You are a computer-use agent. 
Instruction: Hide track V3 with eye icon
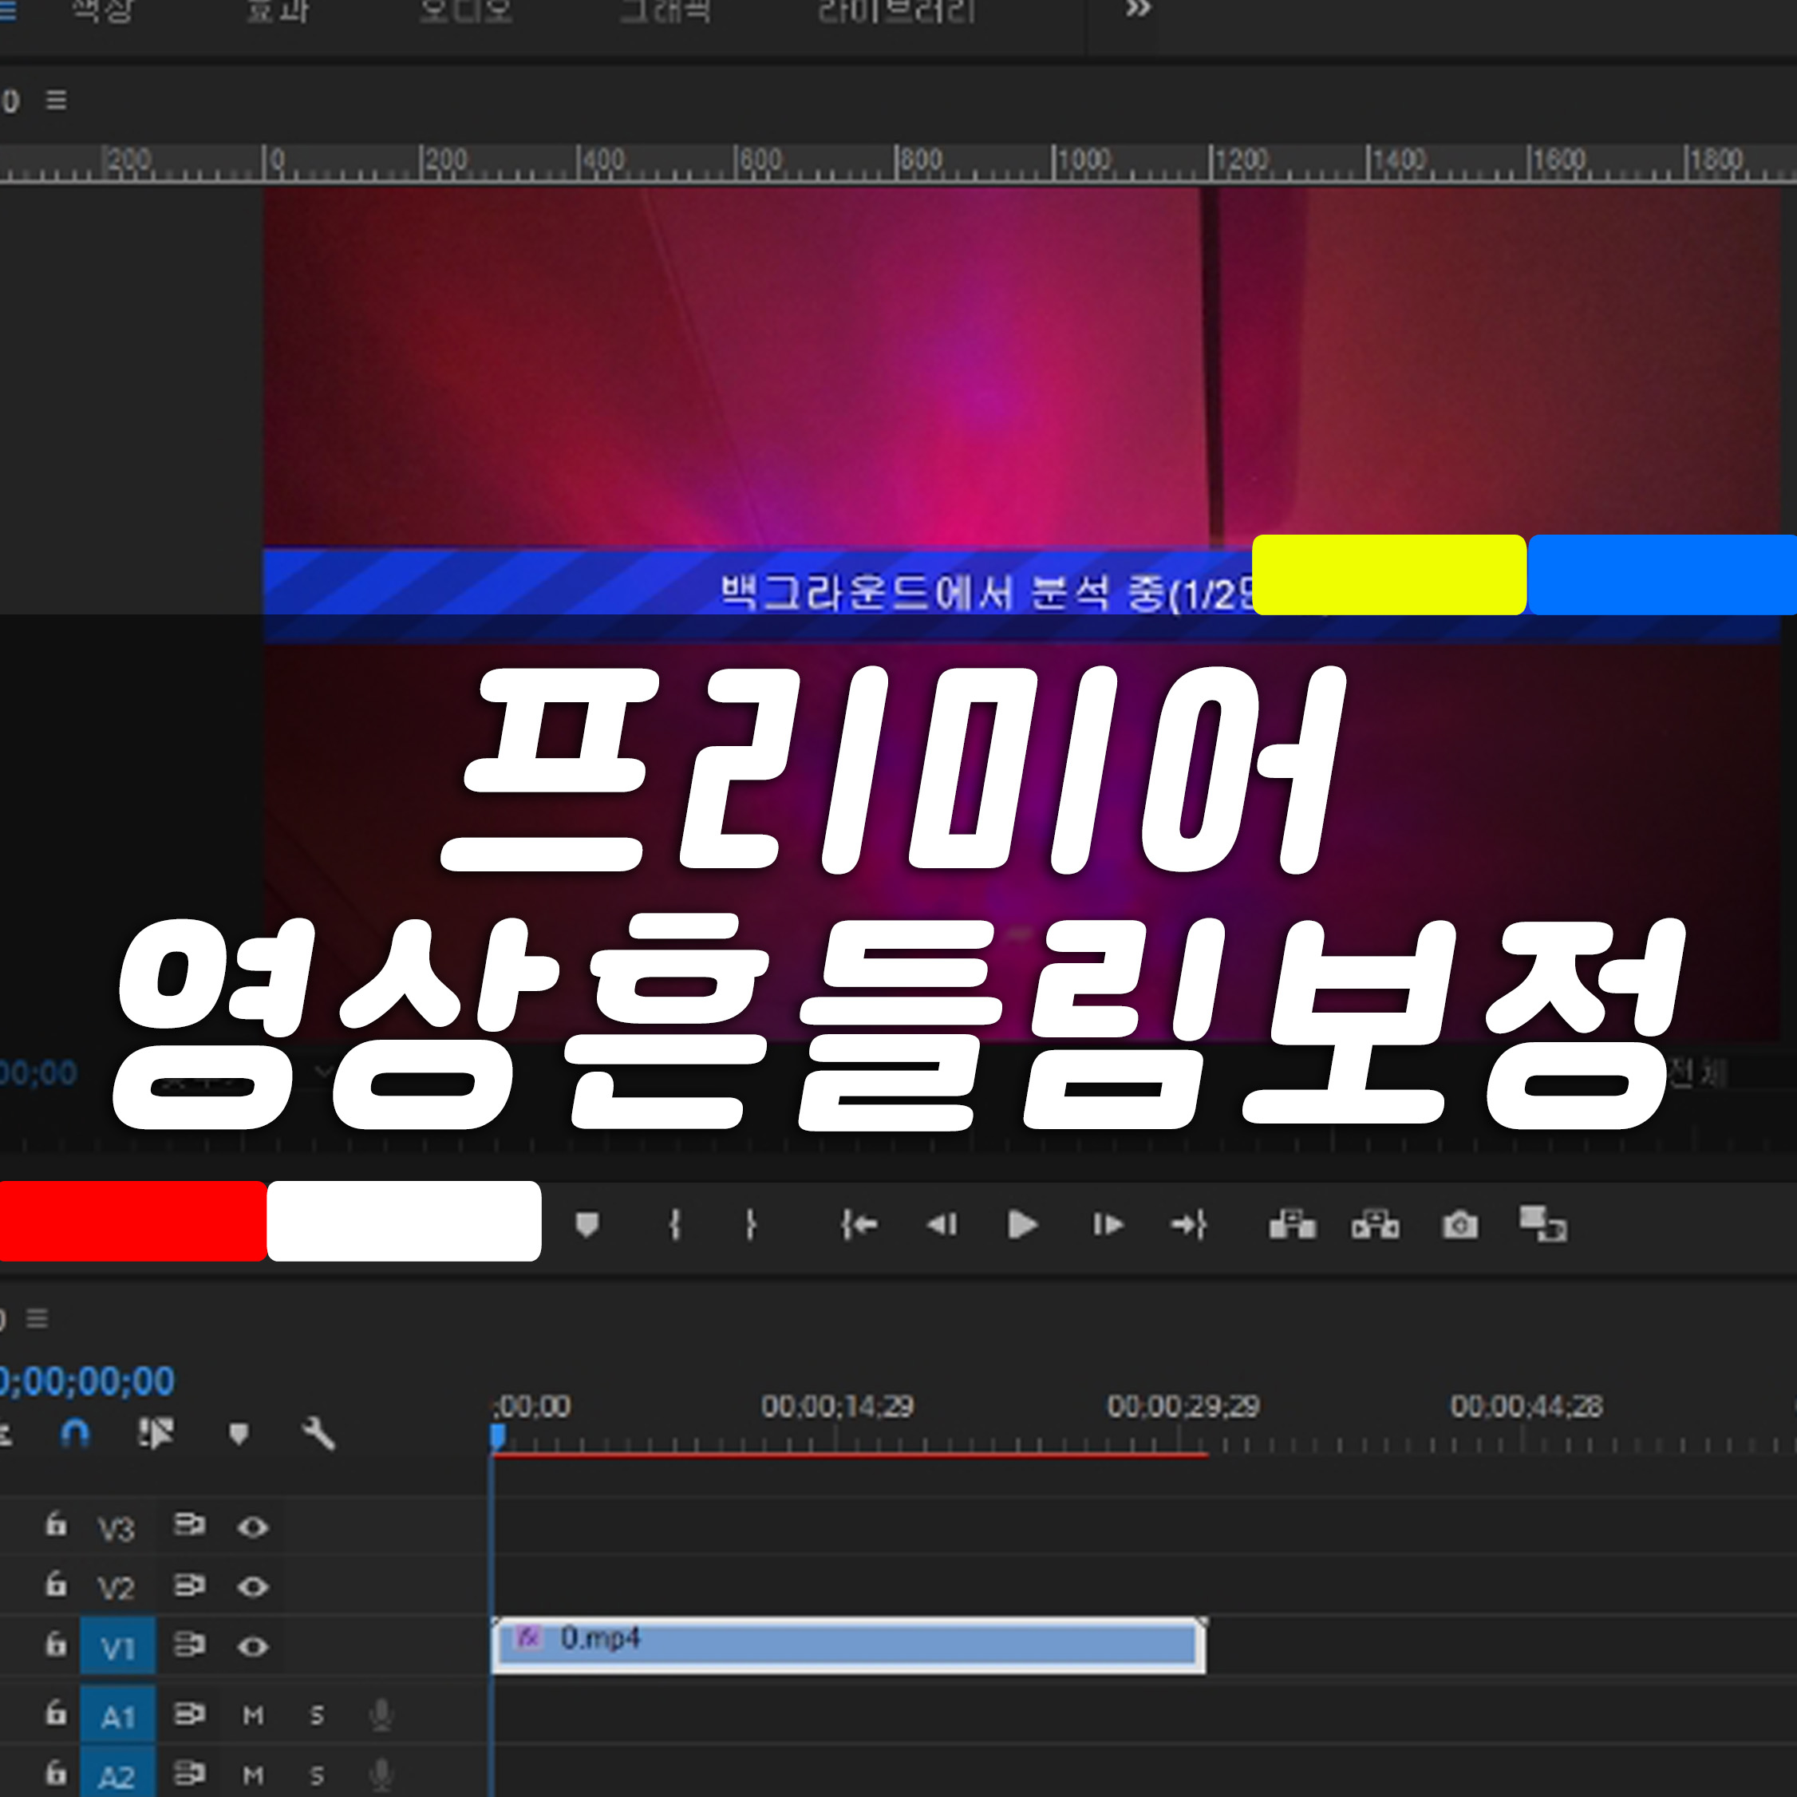(253, 1527)
